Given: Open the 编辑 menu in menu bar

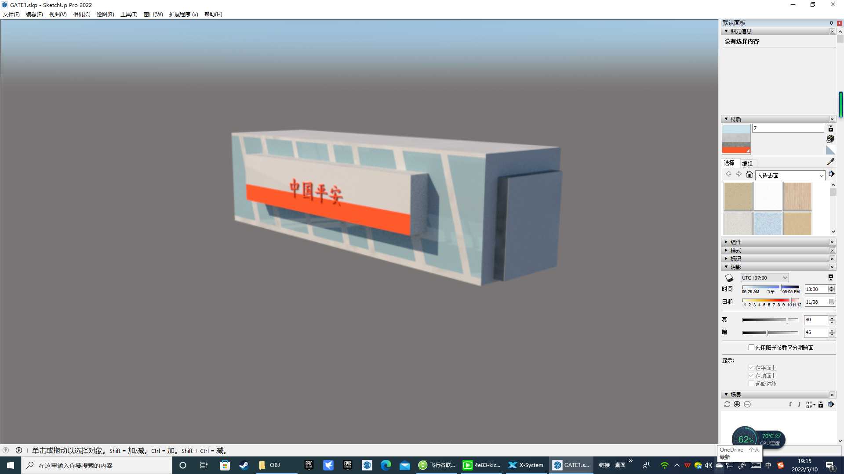Looking at the screenshot, I should pos(34,14).
